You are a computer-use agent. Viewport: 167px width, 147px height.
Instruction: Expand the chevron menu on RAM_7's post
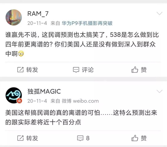coord(160,13)
